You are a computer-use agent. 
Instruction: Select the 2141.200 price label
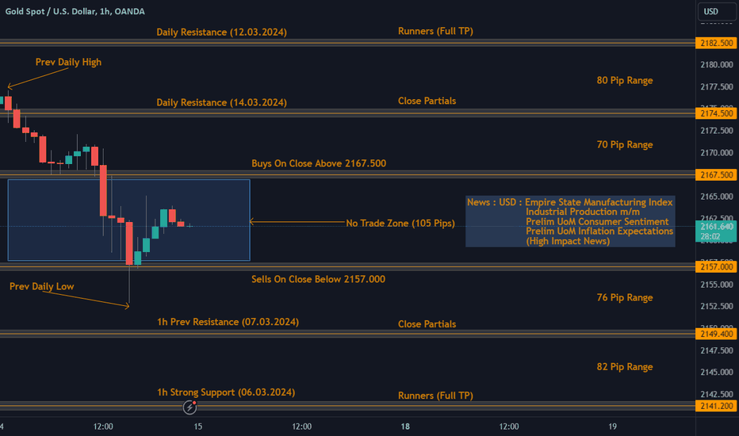click(x=716, y=406)
